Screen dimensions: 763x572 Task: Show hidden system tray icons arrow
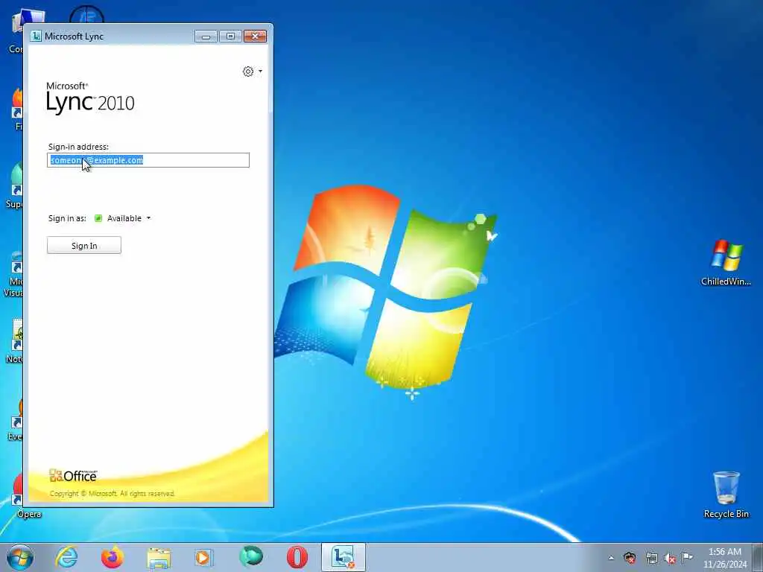coord(611,558)
